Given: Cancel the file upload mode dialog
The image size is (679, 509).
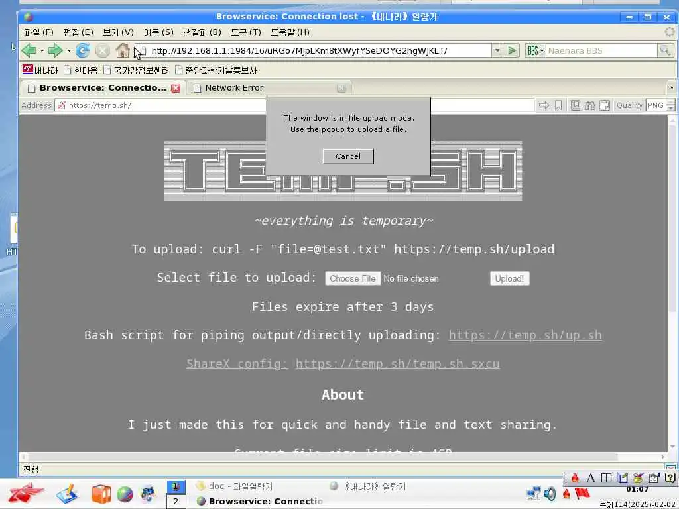Looking at the screenshot, I should (347, 156).
